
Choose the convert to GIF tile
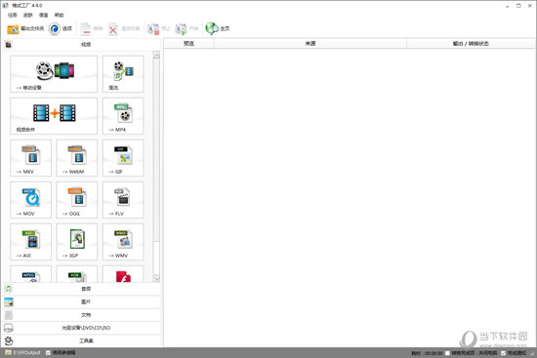(x=123, y=158)
